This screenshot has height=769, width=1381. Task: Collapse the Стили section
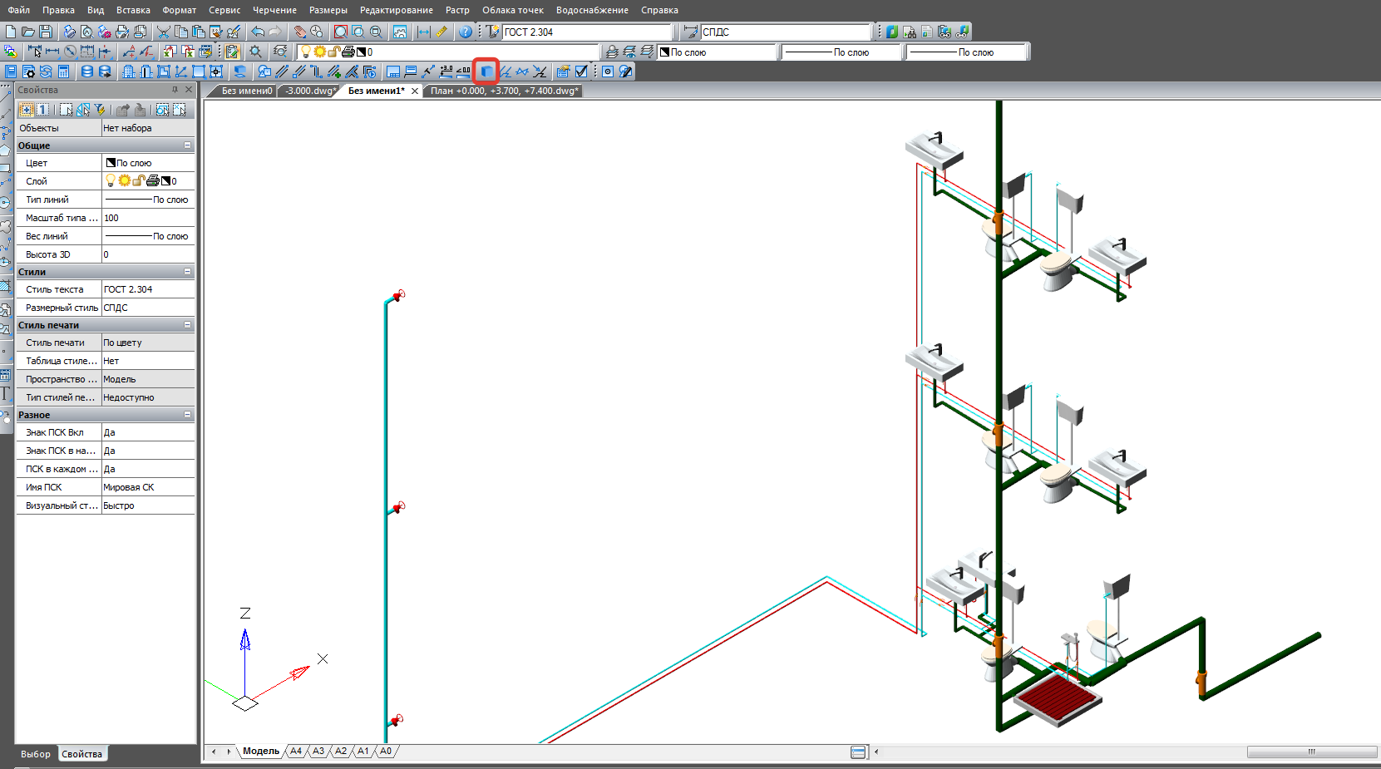pyautogui.click(x=187, y=271)
